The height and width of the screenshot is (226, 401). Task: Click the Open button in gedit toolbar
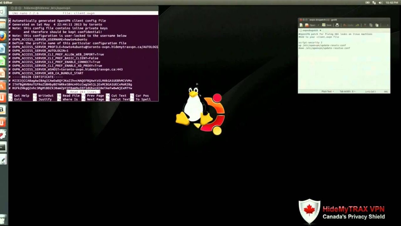click(310, 25)
